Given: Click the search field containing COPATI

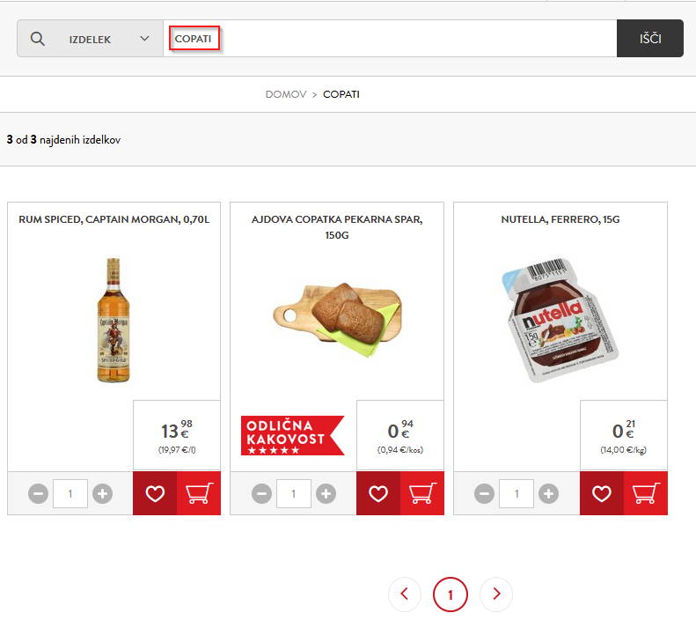Looking at the screenshot, I should 387,39.
